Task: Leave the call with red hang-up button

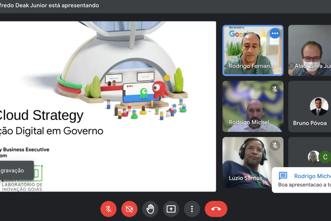Action: tap(216, 209)
